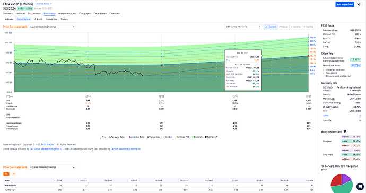Viewport: 366px width, 193px height.
Task: Open the Fiscal fitness tab
Action: (x=100, y=13)
